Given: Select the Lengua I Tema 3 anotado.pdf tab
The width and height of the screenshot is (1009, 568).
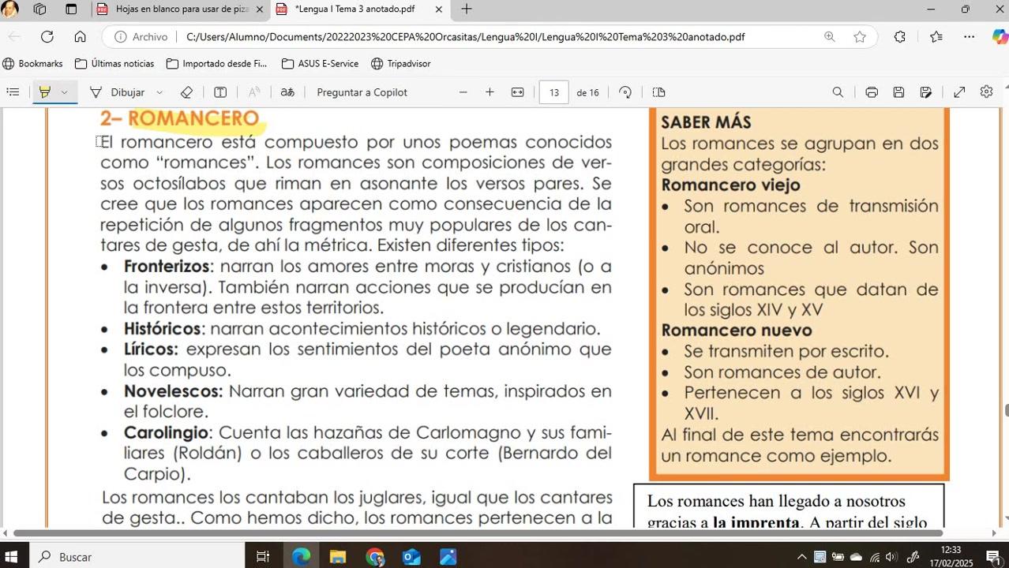Looking at the screenshot, I should [x=359, y=9].
